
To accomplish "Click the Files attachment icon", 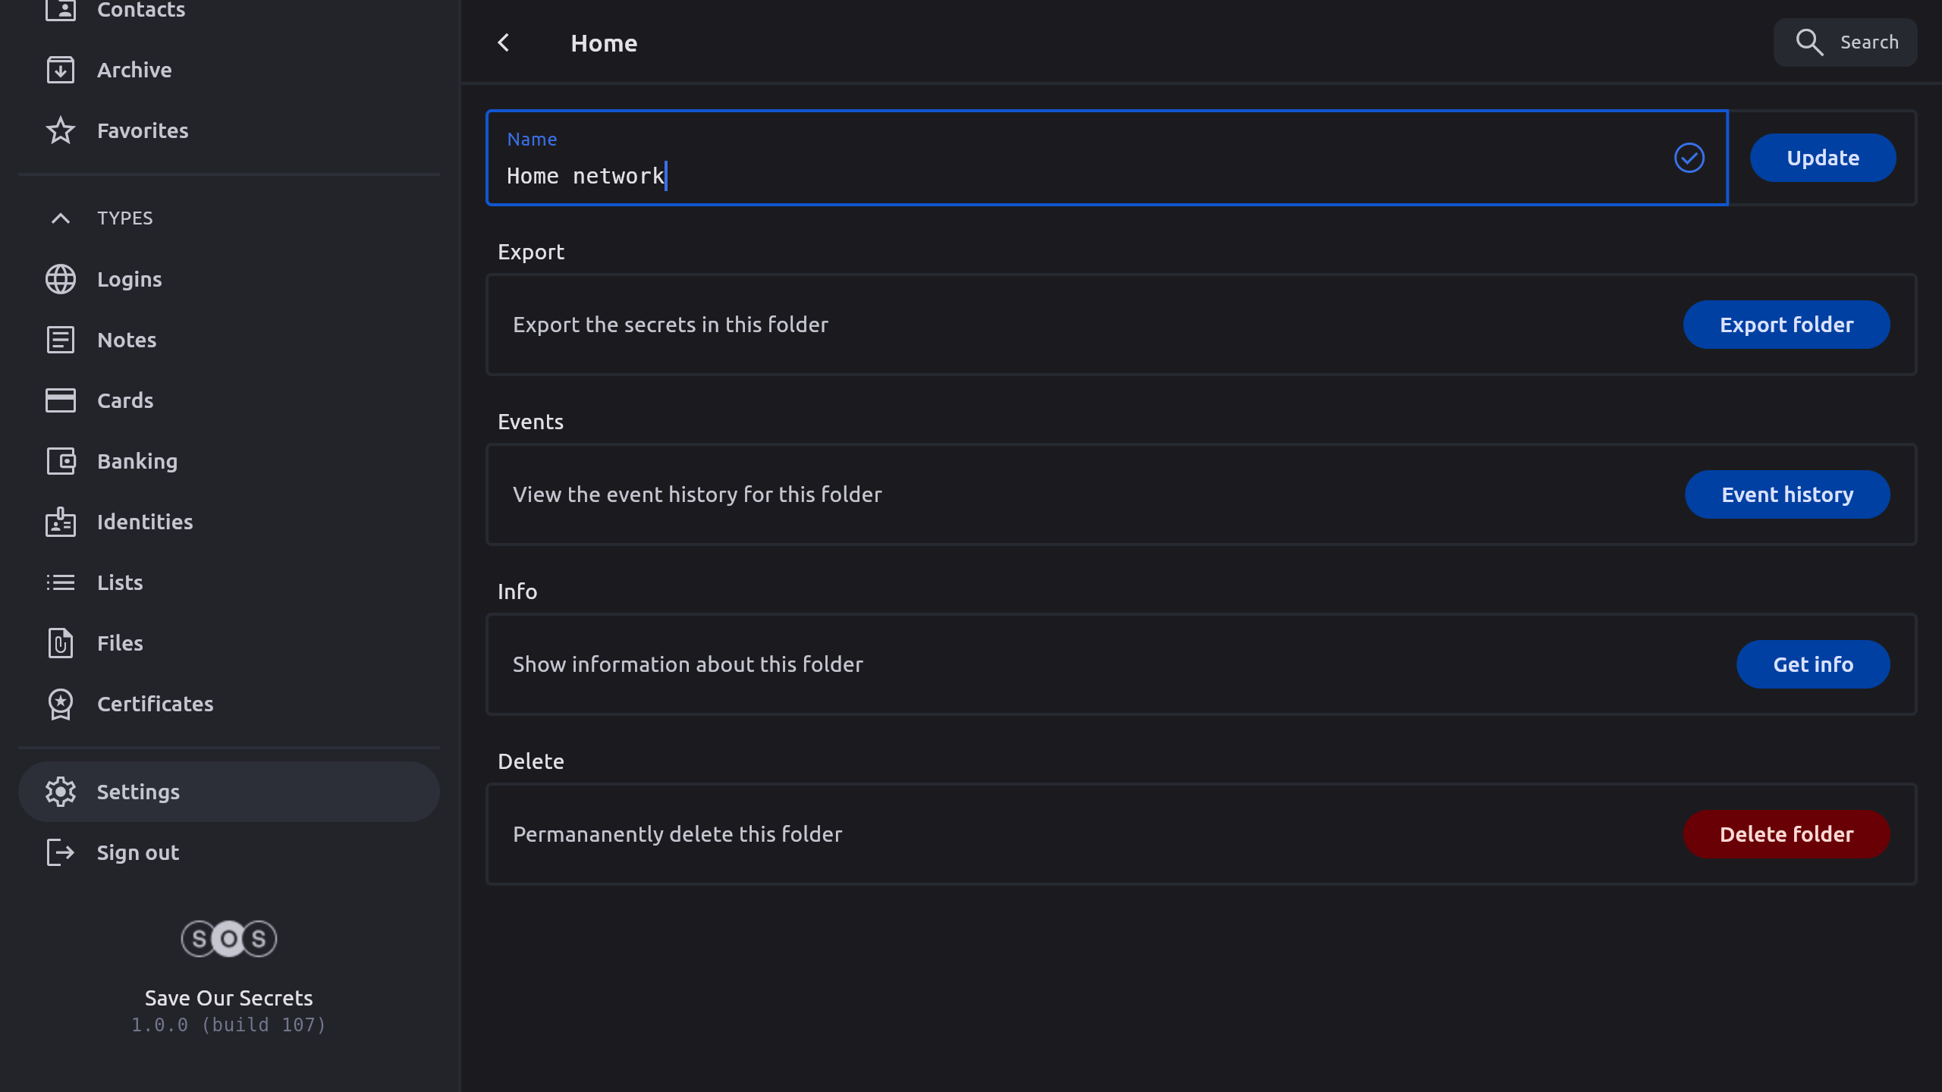I will tap(61, 643).
